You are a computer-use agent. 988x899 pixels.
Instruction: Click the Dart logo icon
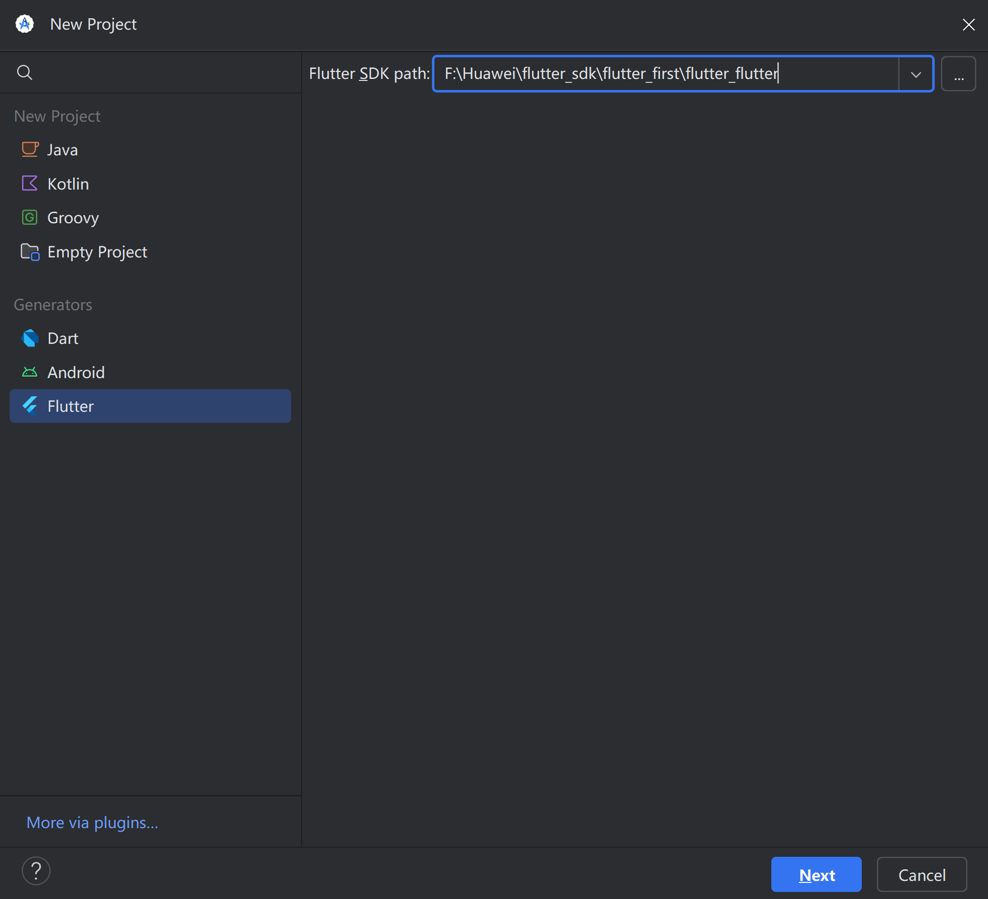[x=30, y=338]
